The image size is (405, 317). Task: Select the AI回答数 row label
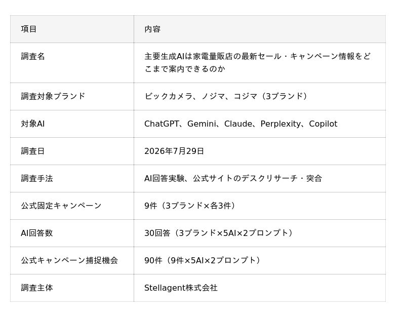(x=36, y=233)
